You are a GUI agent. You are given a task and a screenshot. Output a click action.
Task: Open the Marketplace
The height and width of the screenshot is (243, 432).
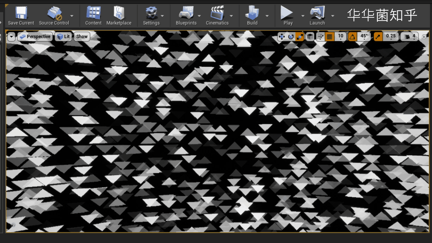tap(119, 16)
